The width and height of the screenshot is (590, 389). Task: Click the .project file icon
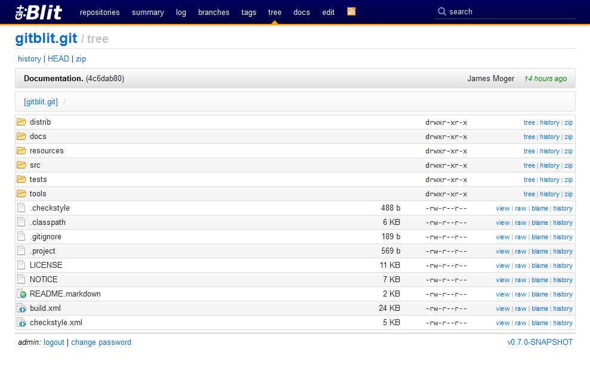point(21,251)
